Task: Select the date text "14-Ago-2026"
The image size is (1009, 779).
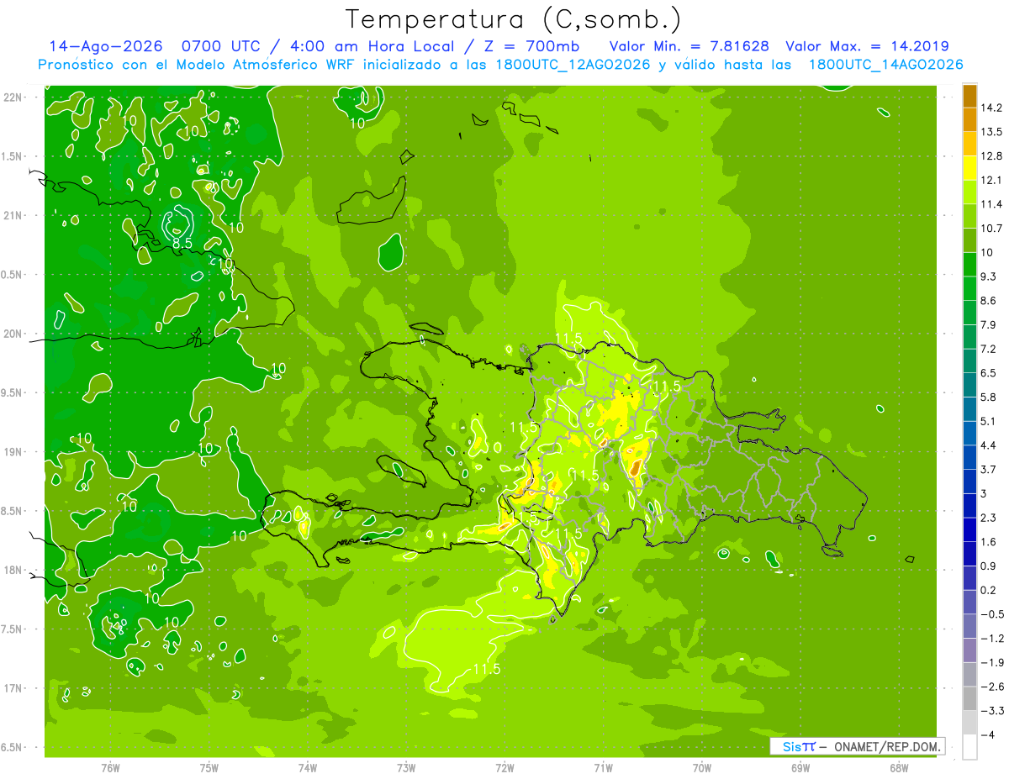Action: click(104, 46)
